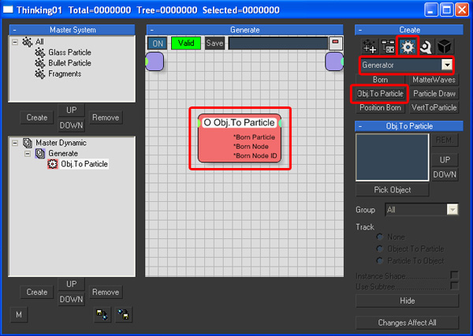The width and height of the screenshot is (473, 336).
Task: Select Particle To Object track option
Action: pos(379,260)
